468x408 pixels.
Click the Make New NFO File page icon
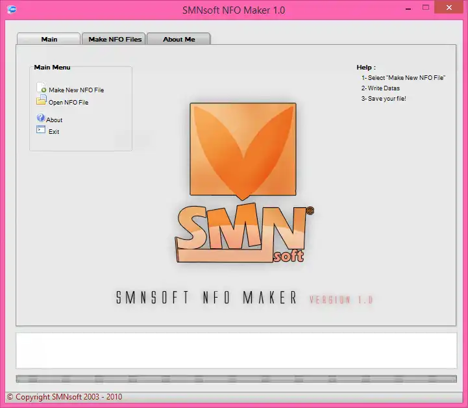(41, 88)
